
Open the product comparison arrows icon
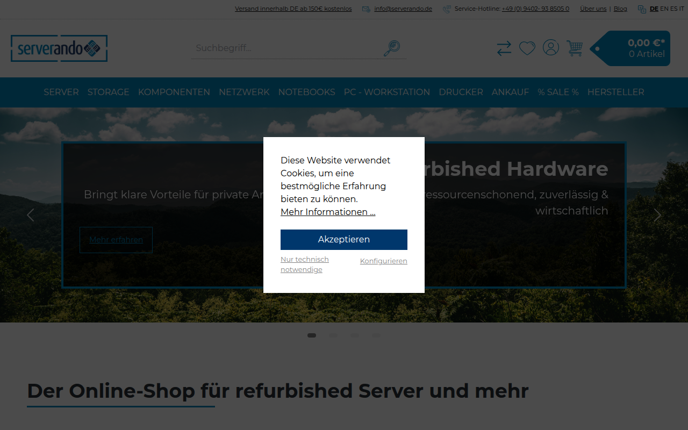[504, 48]
